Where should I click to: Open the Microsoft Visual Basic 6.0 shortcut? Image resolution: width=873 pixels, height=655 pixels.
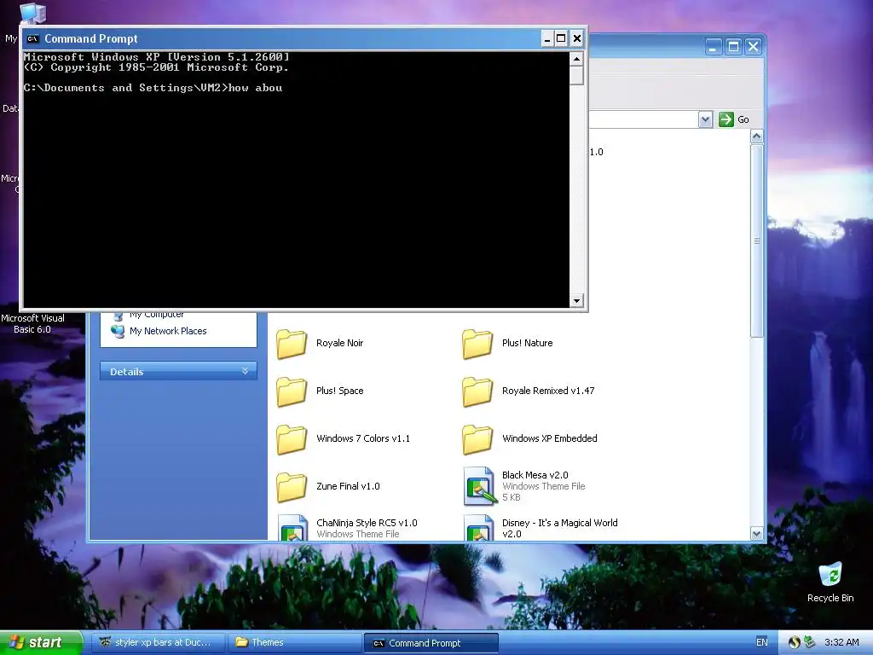coord(32,323)
